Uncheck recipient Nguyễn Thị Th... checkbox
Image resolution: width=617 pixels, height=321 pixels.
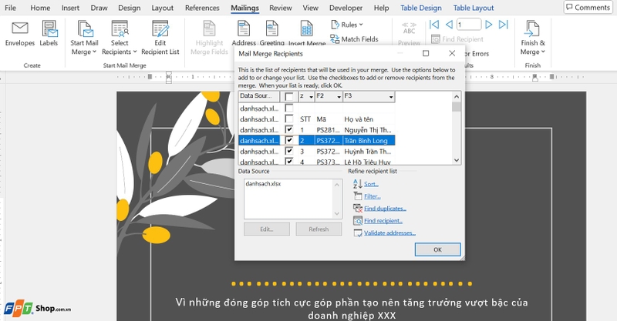(289, 129)
